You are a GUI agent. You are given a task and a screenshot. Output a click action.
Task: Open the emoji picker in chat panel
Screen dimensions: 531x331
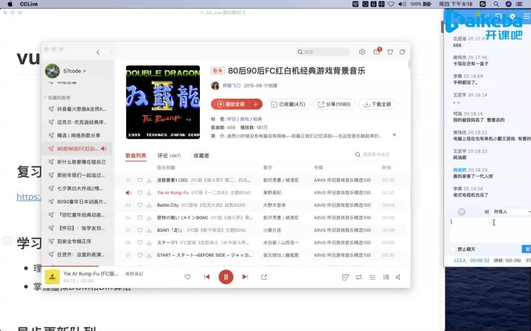[x=462, y=212]
